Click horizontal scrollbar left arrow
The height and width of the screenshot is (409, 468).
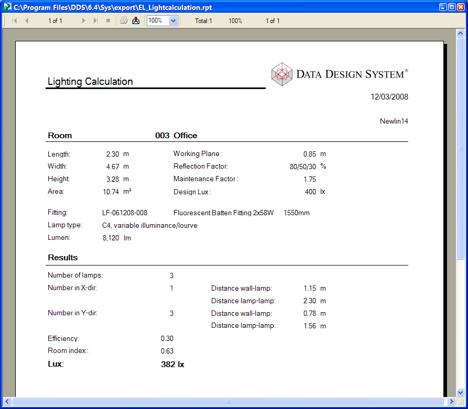7,401
